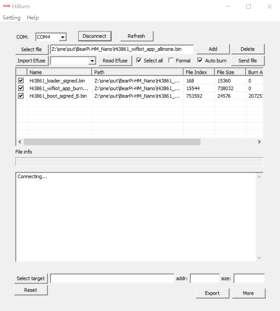Click the right arrow of the file list scrollbar
The width and height of the screenshot is (280, 311).
(x=259, y=142)
